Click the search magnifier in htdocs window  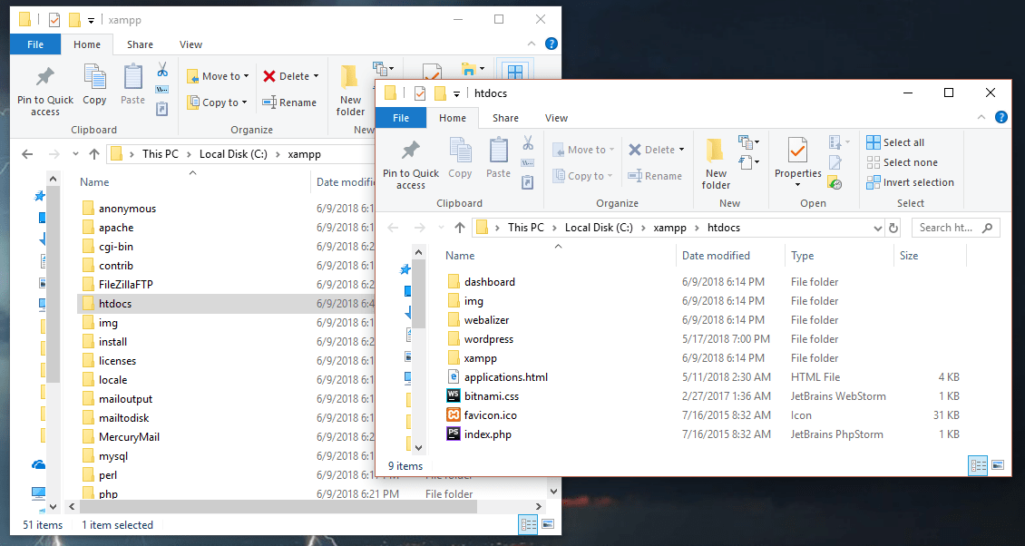pos(987,228)
